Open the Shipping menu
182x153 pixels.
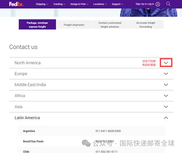(x=42, y=4)
